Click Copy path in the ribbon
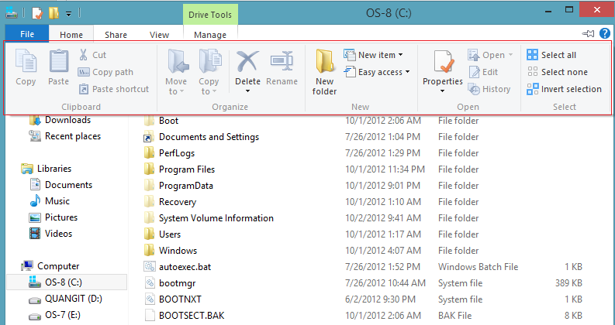The width and height of the screenshot is (615, 325). [106, 72]
